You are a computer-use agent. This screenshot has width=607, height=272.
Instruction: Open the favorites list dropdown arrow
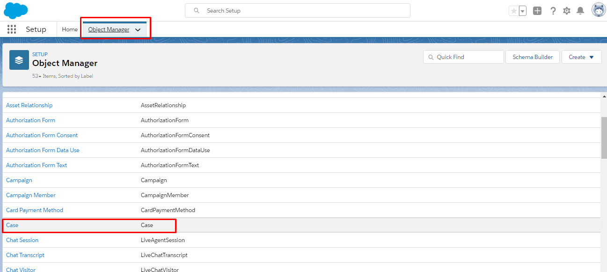[x=522, y=11]
